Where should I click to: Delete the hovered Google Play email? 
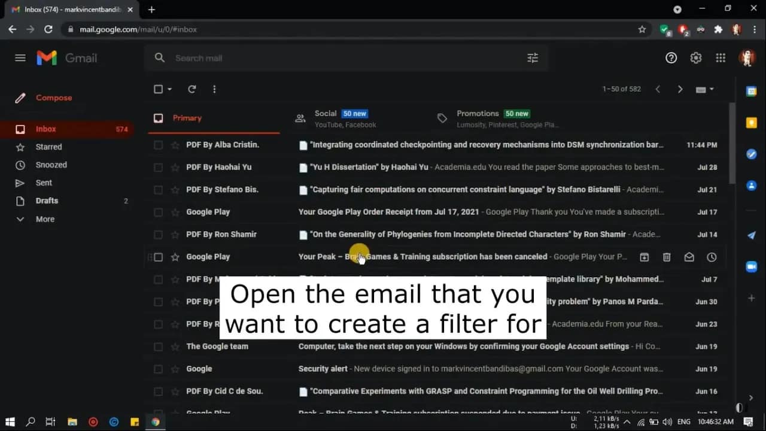[x=667, y=257]
